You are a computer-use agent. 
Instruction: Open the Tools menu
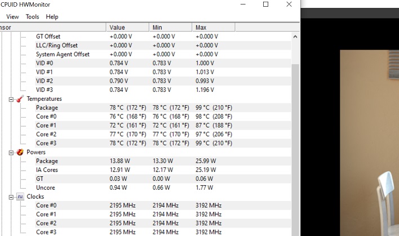point(32,17)
